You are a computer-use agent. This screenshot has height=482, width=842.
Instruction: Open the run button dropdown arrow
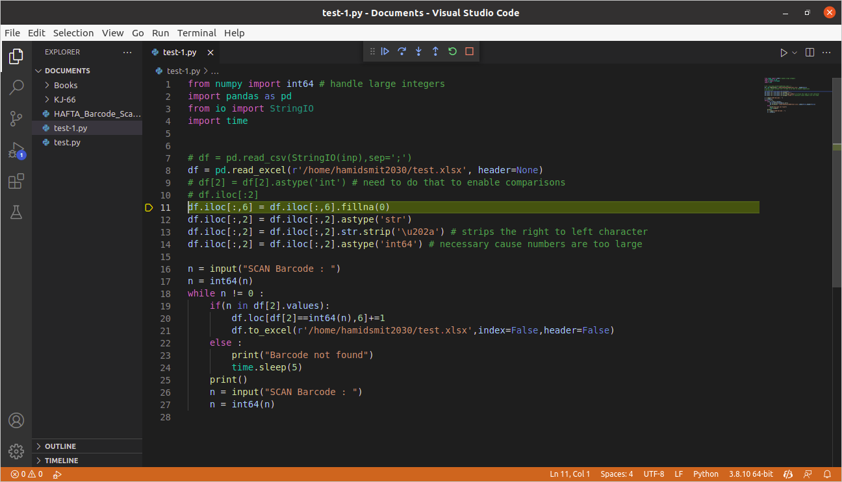click(794, 53)
